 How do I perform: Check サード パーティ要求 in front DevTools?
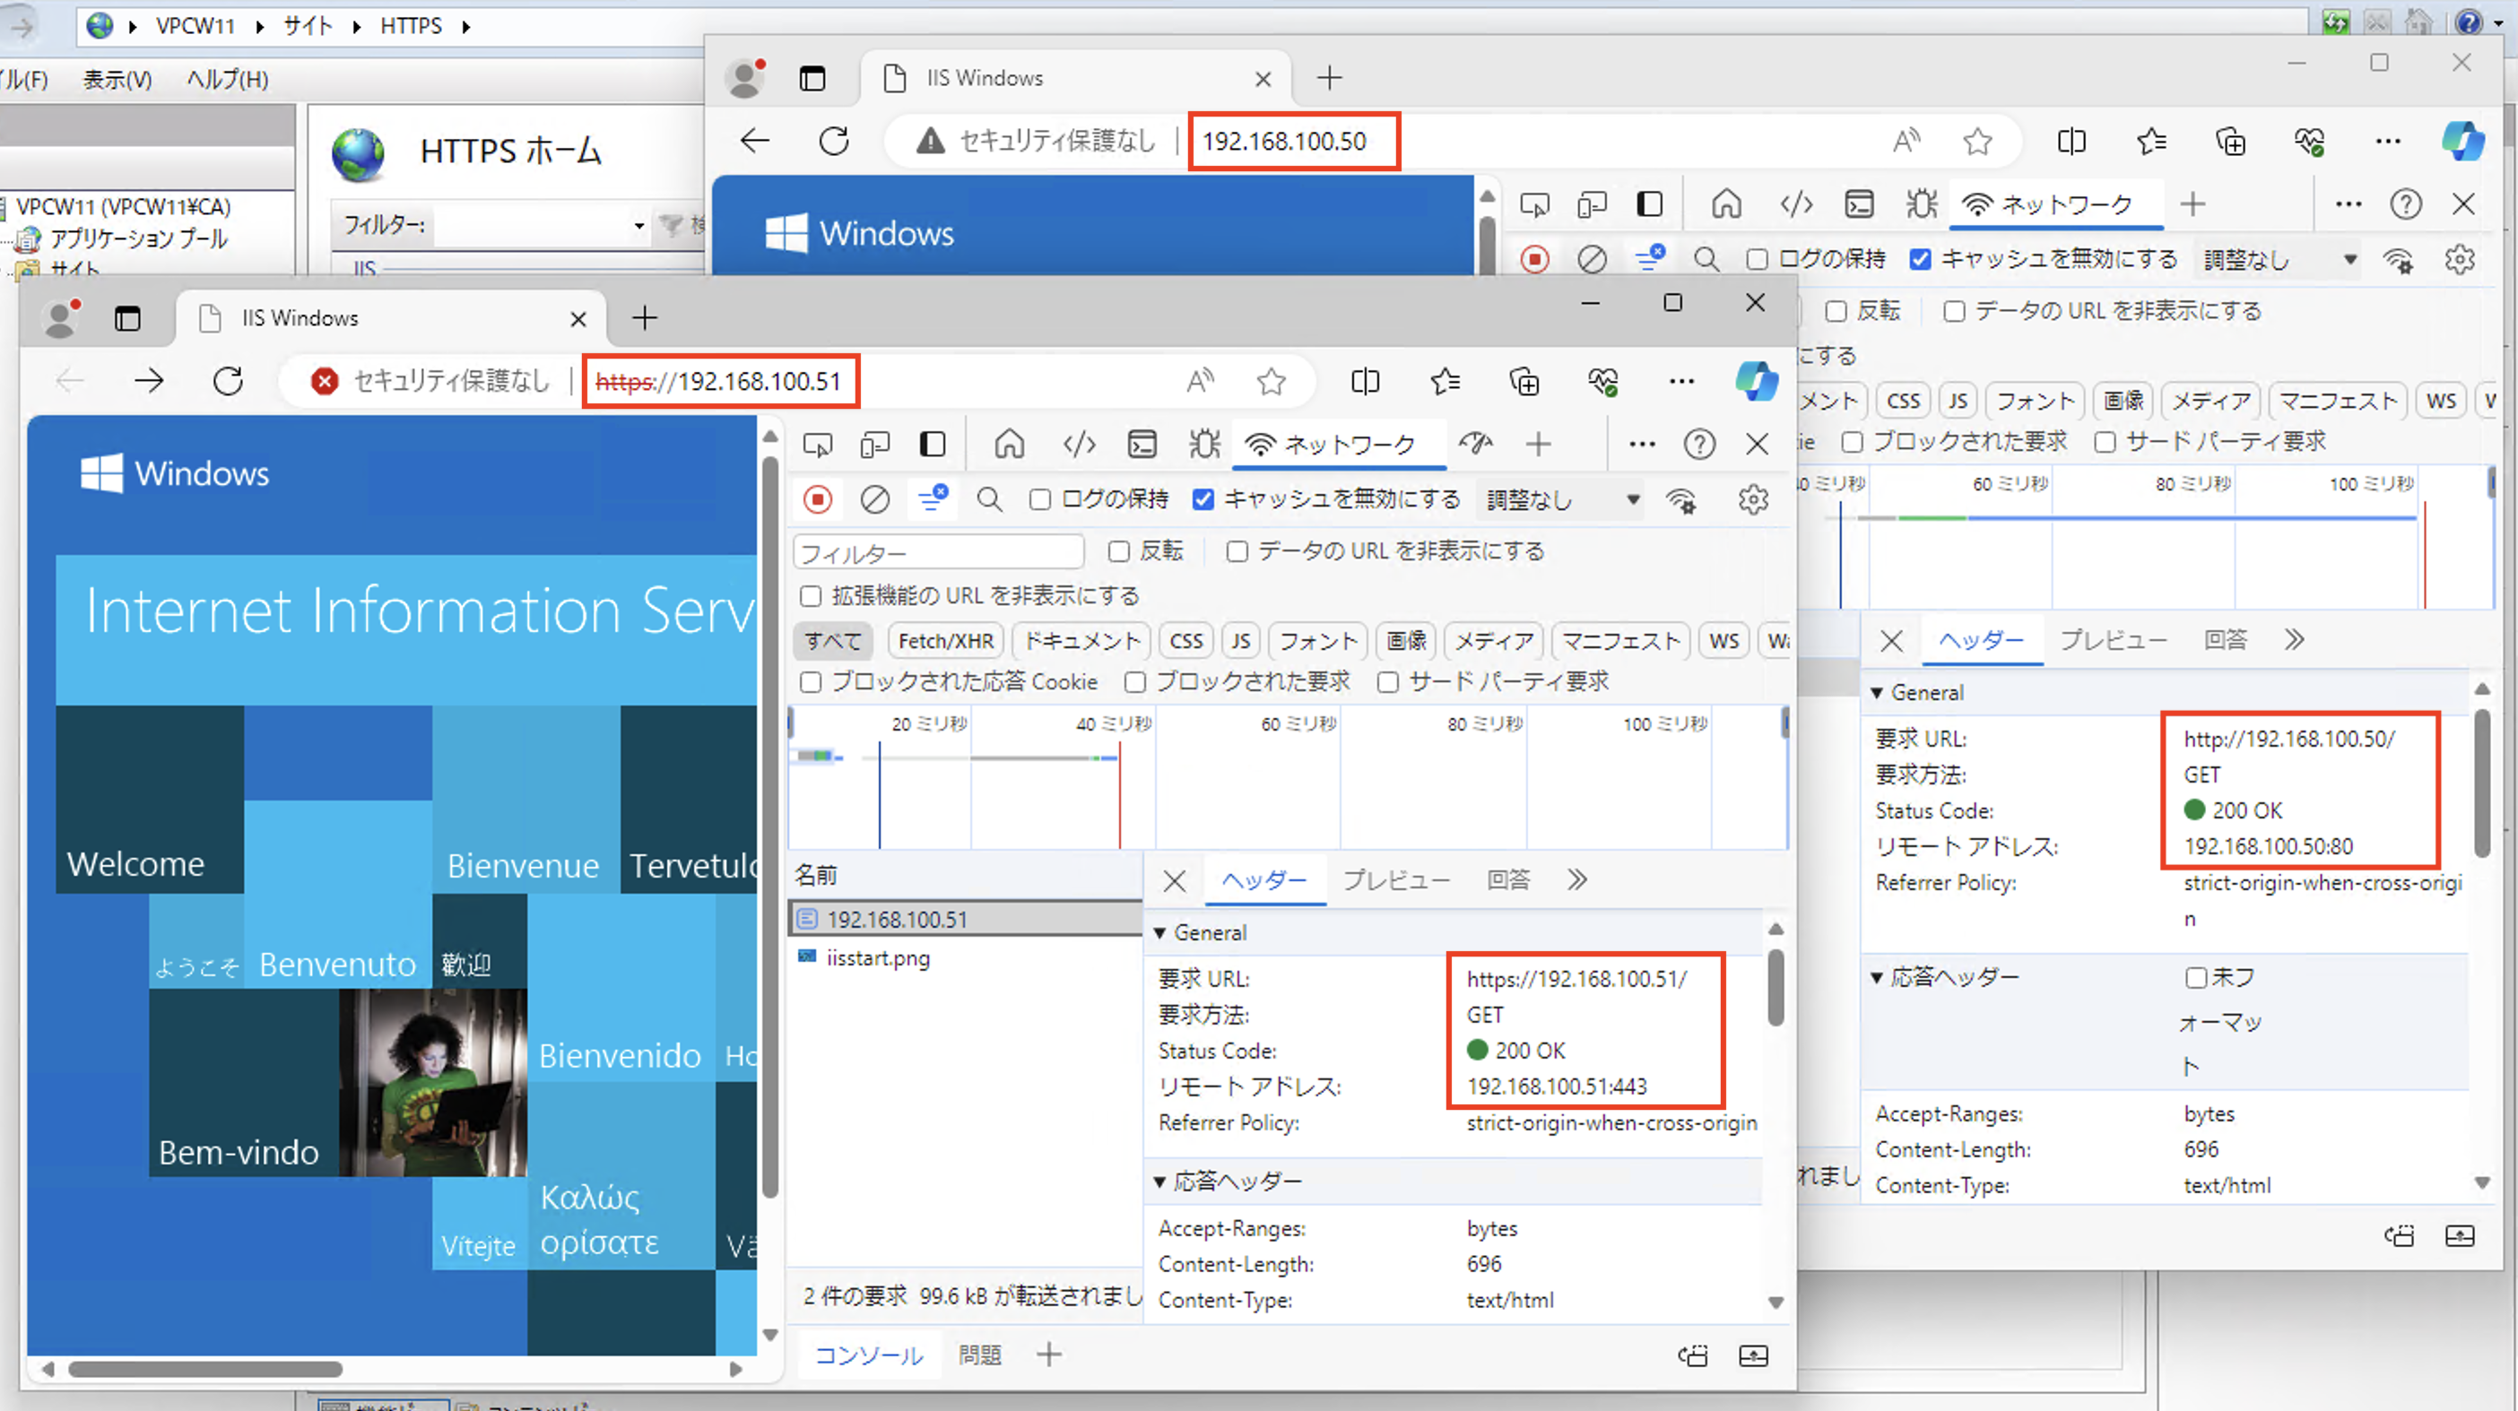click(x=1388, y=682)
